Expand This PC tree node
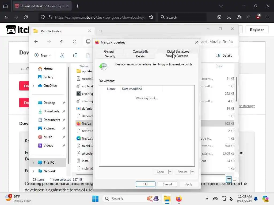Screen dimensions: 274x205 click(x=33, y=163)
